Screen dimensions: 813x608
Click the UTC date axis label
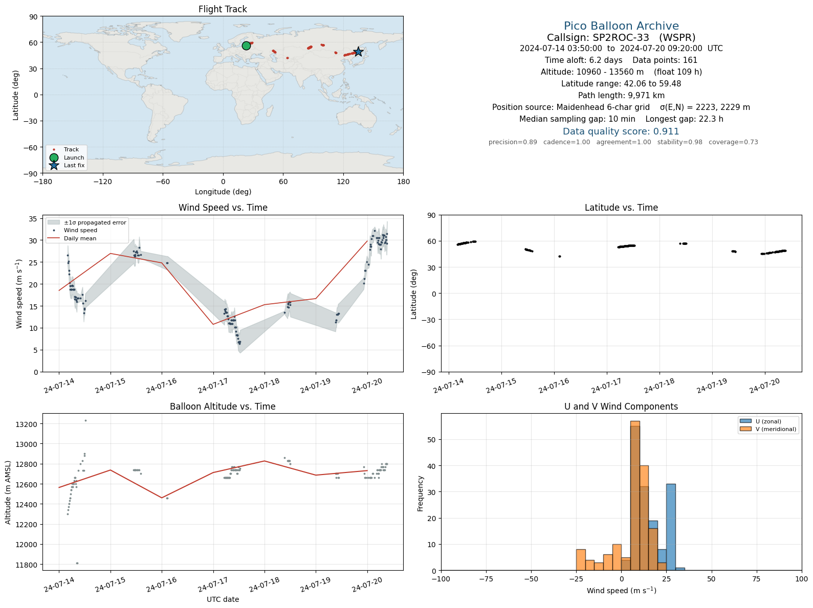(223, 599)
